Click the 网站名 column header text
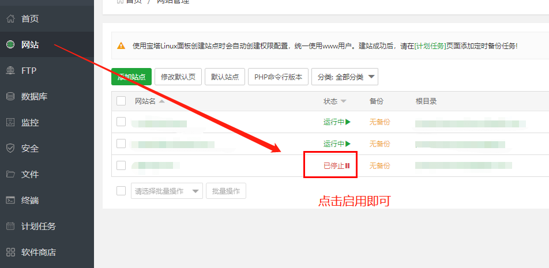 coord(145,101)
